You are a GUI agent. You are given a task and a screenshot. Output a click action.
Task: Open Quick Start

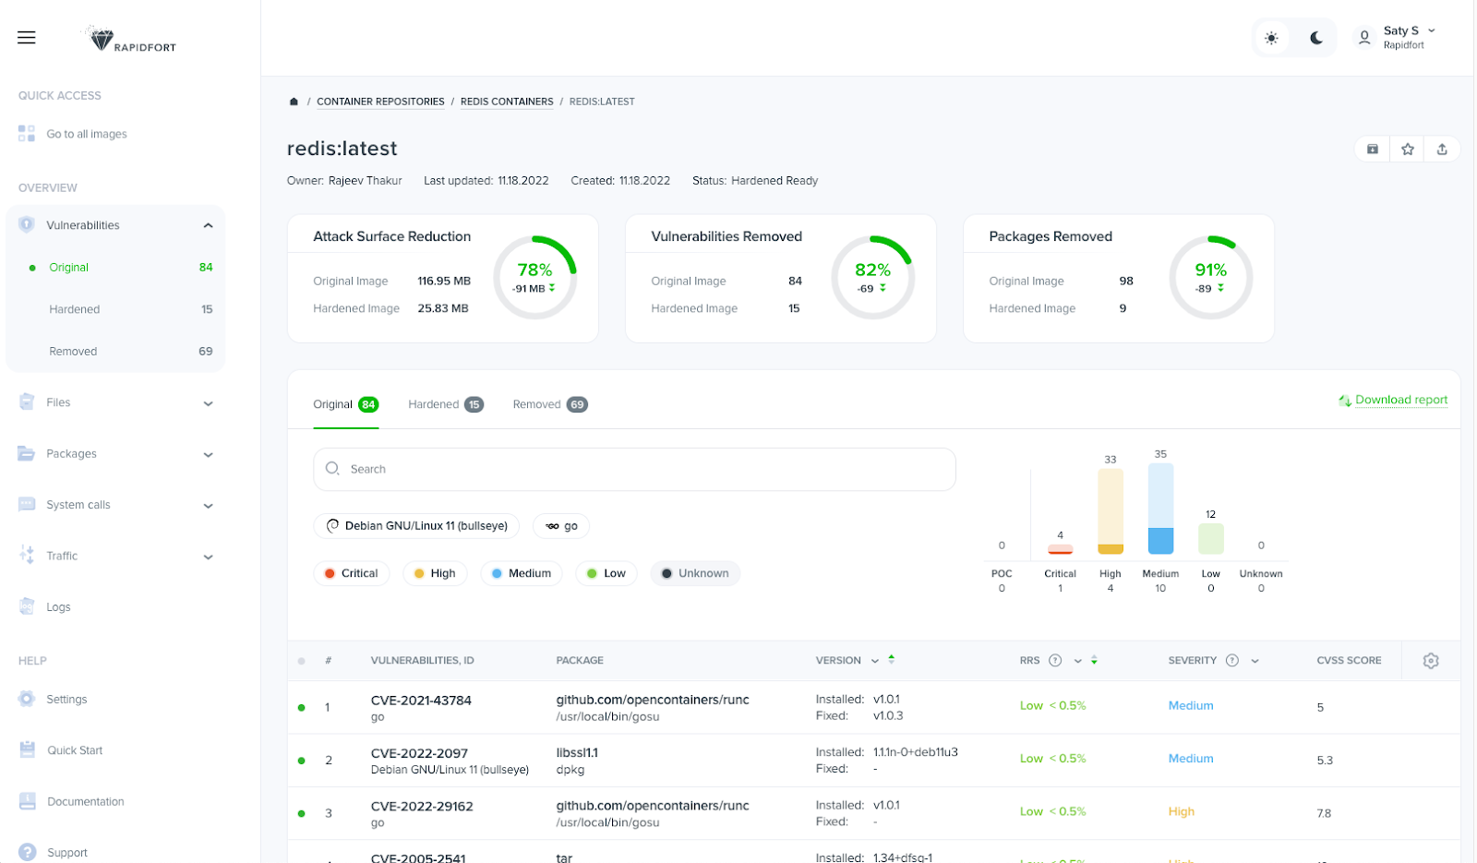click(75, 750)
